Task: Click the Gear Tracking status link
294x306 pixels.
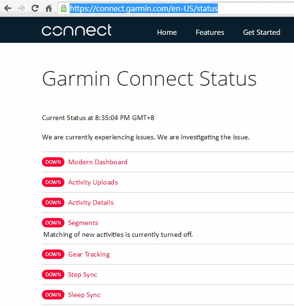Action: tap(89, 255)
